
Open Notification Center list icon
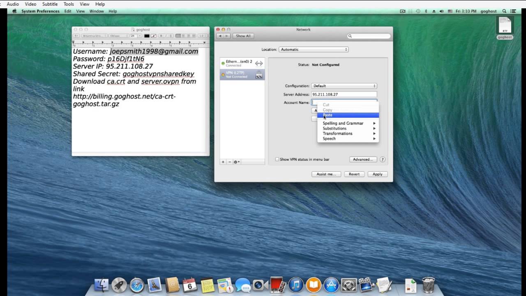tap(513, 11)
